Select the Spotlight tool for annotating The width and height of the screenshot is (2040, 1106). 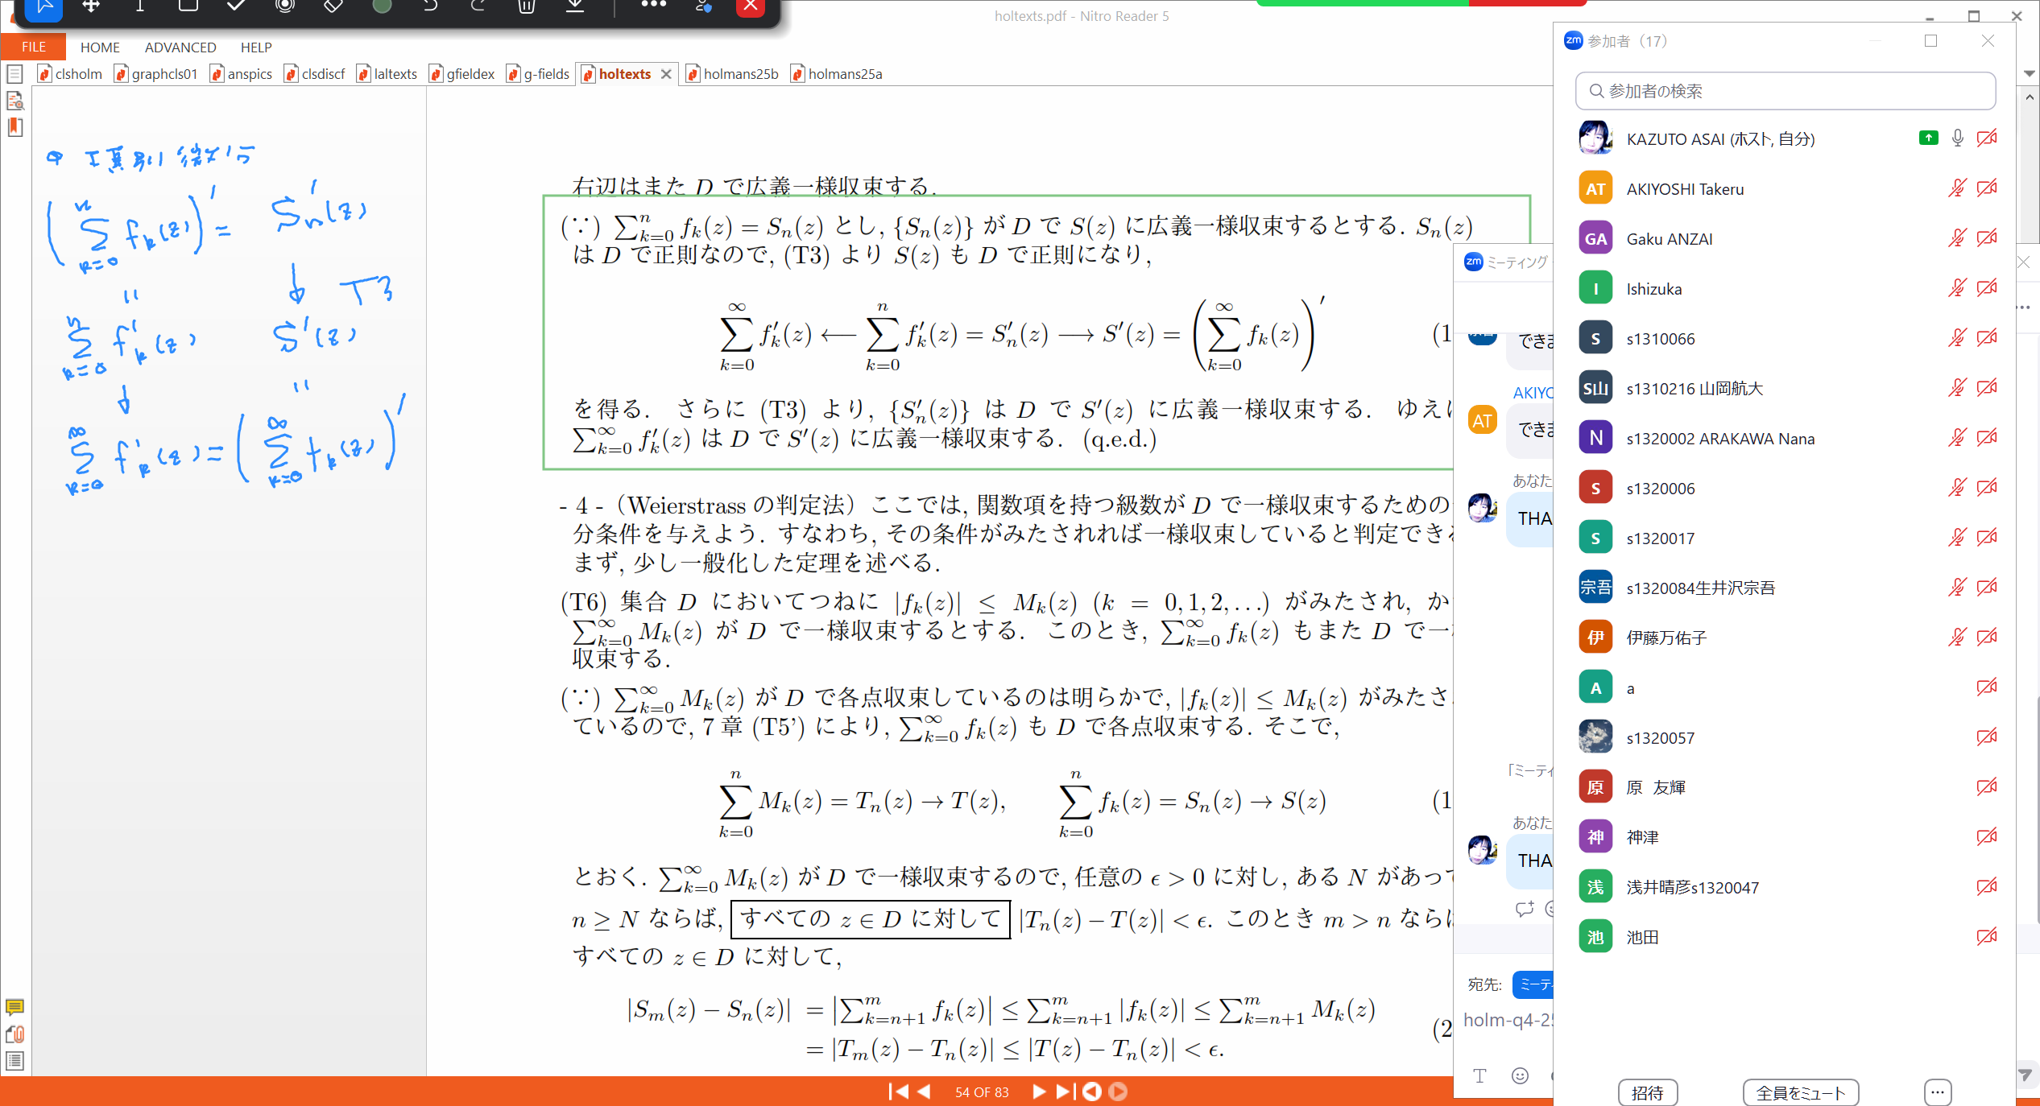283,7
